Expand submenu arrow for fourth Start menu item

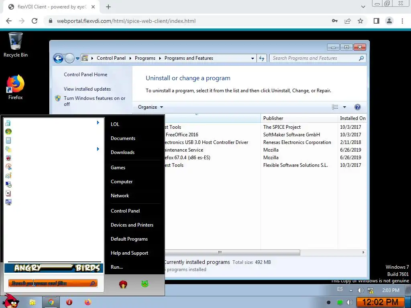98,149
